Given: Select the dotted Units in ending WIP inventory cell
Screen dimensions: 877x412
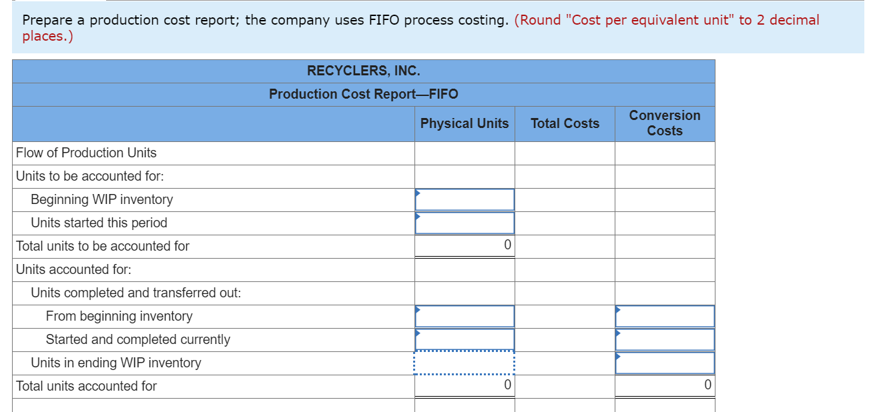Looking at the screenshot, I should point(465,362).
